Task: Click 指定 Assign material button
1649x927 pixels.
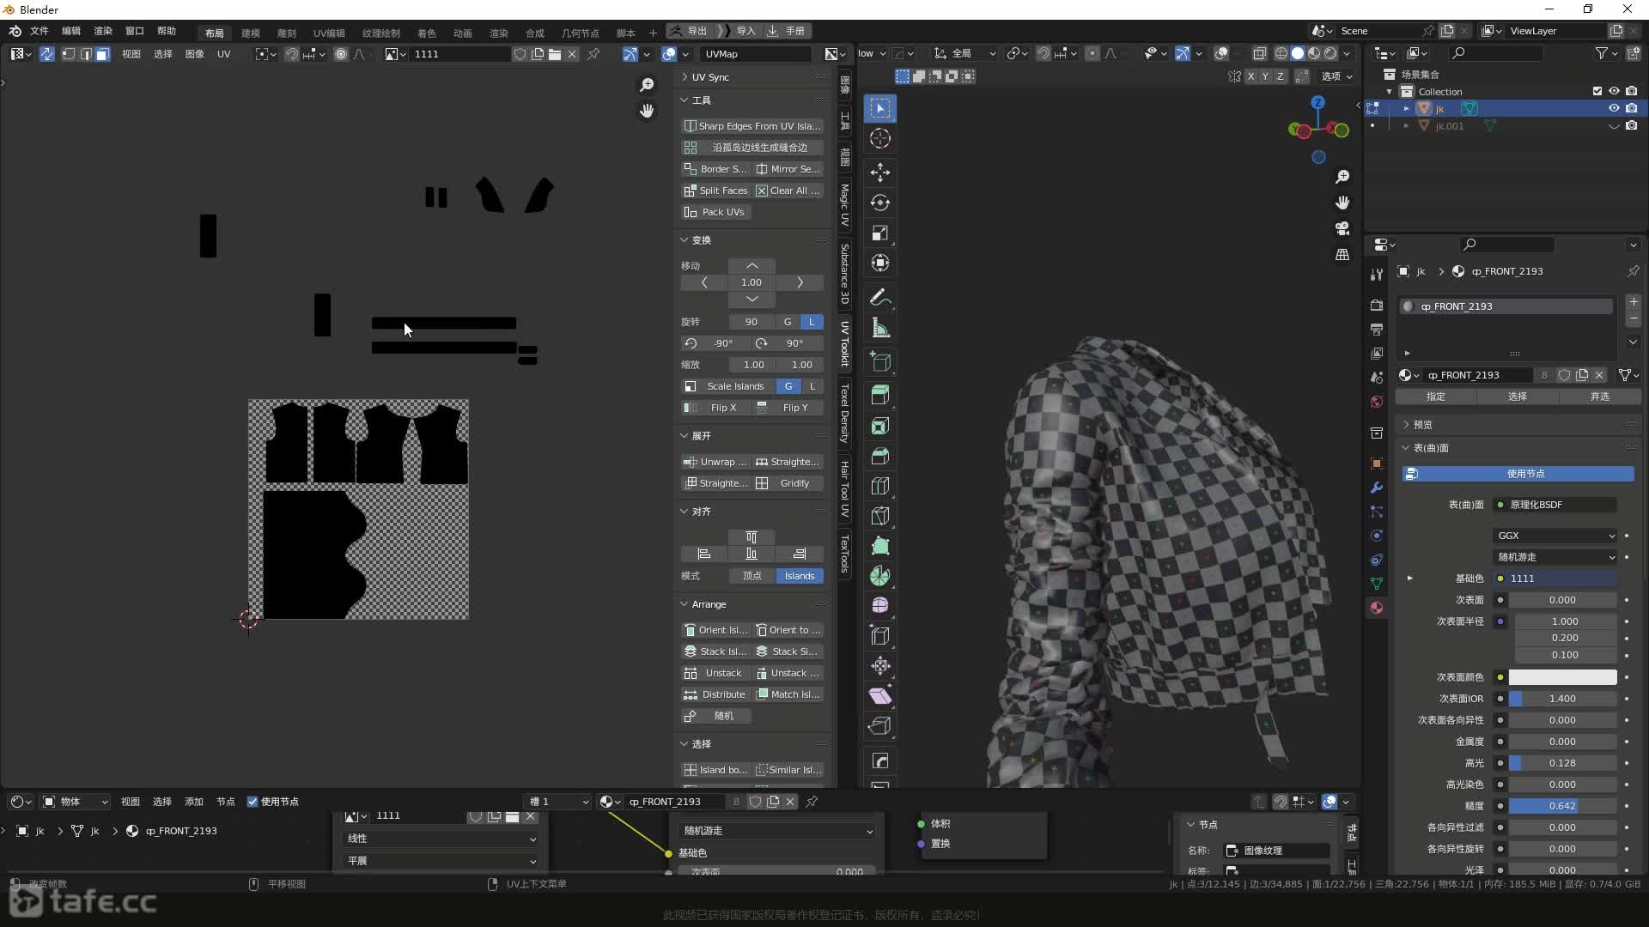Action: click(x=1436, y=397)
